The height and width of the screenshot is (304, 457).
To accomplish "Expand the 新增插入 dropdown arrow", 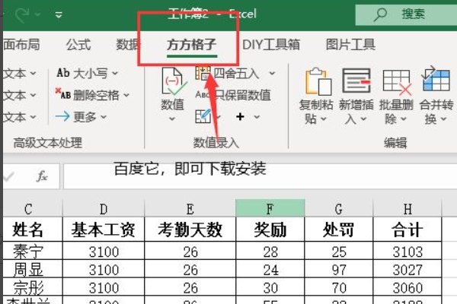I will [363, 119].
